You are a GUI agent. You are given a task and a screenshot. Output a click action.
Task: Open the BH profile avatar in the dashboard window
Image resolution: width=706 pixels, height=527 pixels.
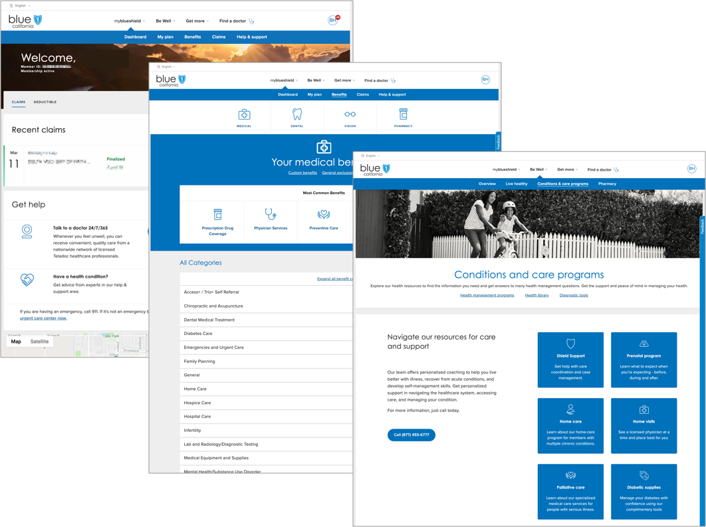(x=333, y=20)
